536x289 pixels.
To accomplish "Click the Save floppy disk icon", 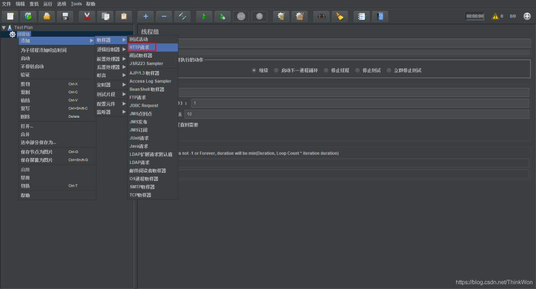I will point(65,16).
